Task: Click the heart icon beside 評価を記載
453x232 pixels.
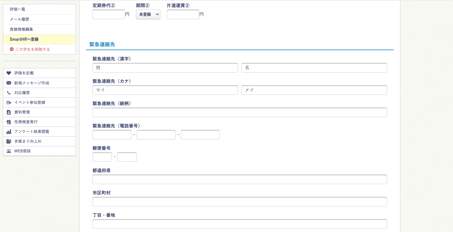Action: pos(9,73)
